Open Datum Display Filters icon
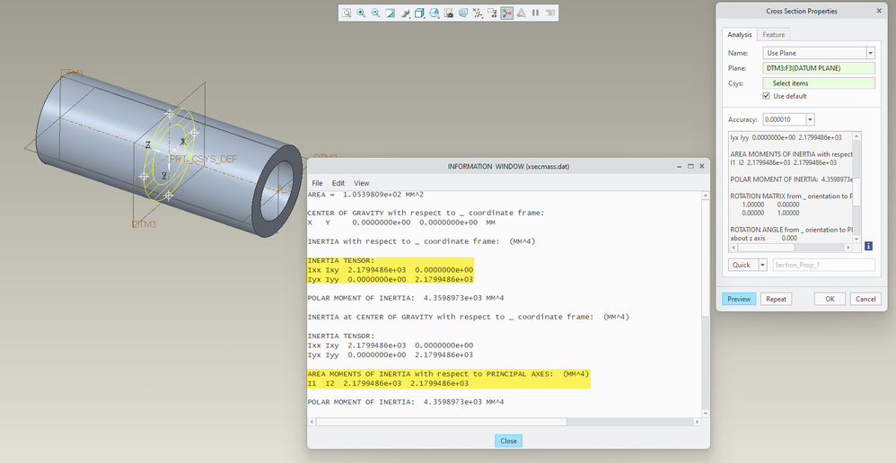This screenshot has height=463, width=896. tap(478, 13)
